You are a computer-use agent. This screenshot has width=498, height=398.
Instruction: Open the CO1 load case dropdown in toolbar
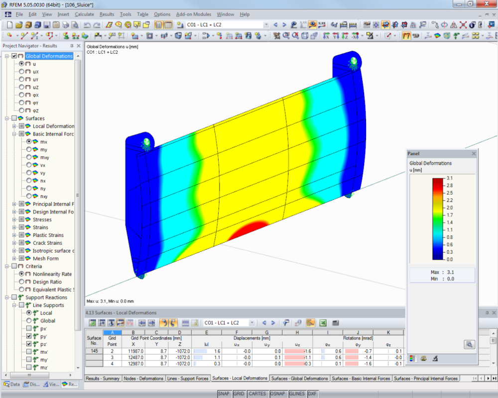coord(266,25)
